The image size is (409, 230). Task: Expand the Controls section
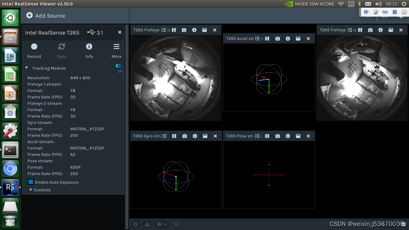coord(31,190)
